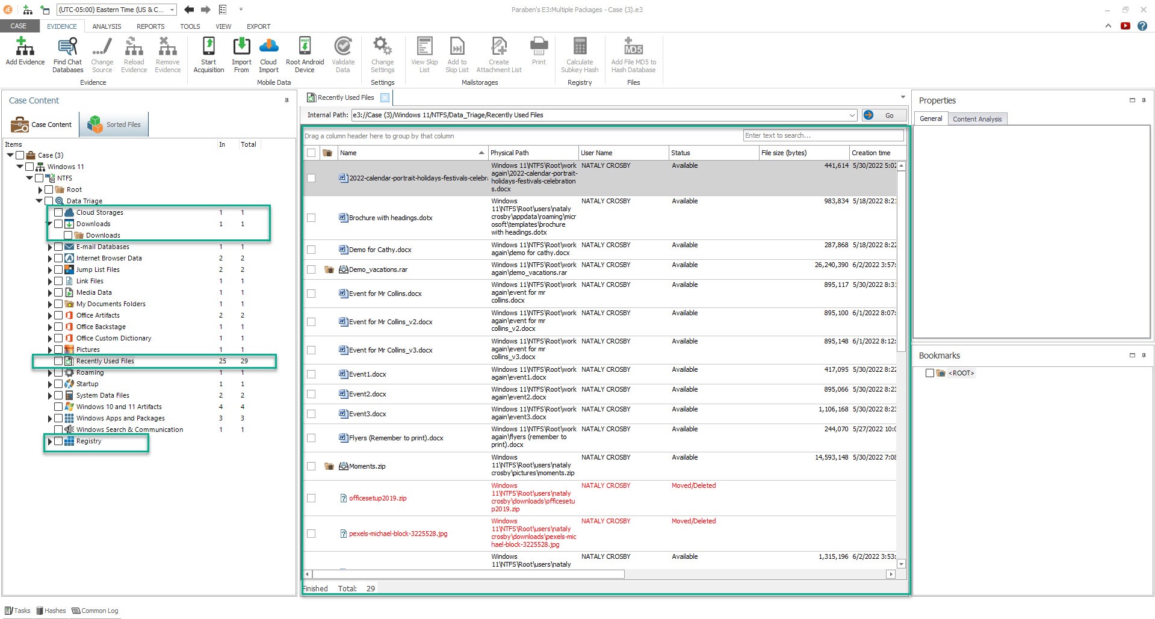Click the vertical scrollbar down arrow

901,564
